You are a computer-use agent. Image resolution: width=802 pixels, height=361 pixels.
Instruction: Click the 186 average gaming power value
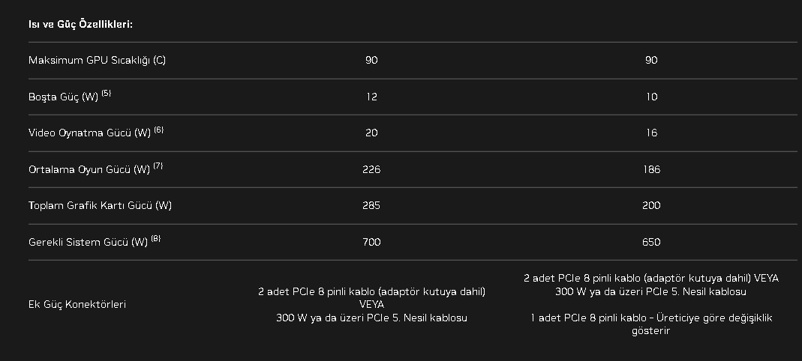(651, 169)
